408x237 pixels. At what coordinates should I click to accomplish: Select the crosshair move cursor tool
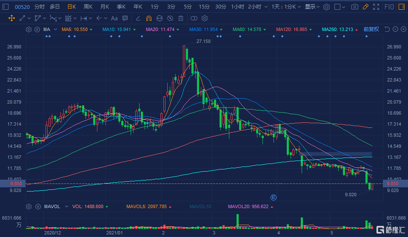11,18
